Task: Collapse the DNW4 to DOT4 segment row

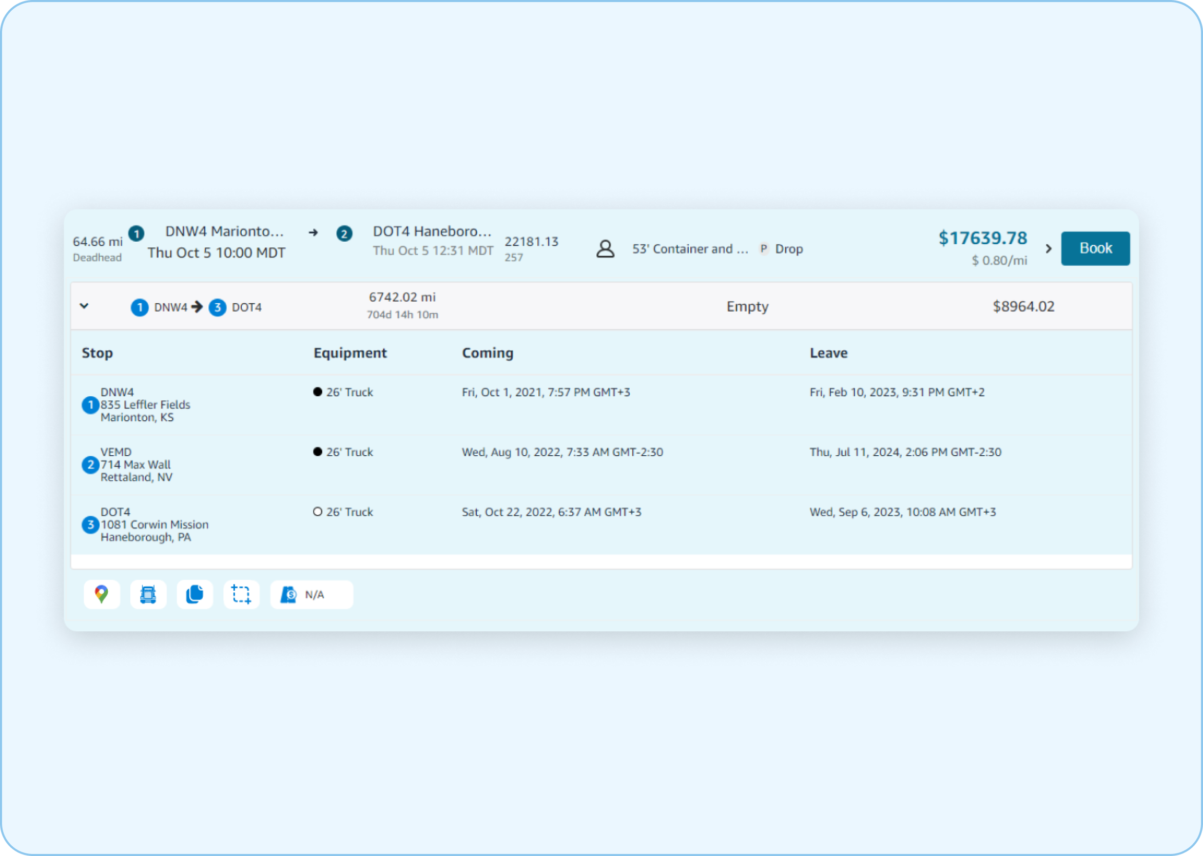Action: 84,306
